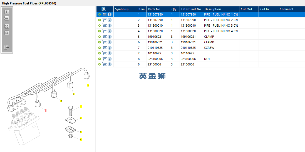305x152 pixels.
Task: Add NUT 023100006 to cart
Action: point(105,59)
